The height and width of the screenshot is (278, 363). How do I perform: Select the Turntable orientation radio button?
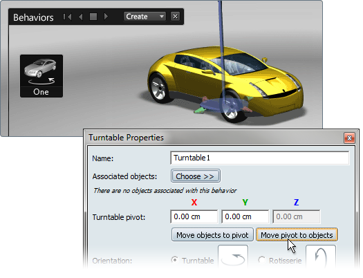tap(175, 260)
